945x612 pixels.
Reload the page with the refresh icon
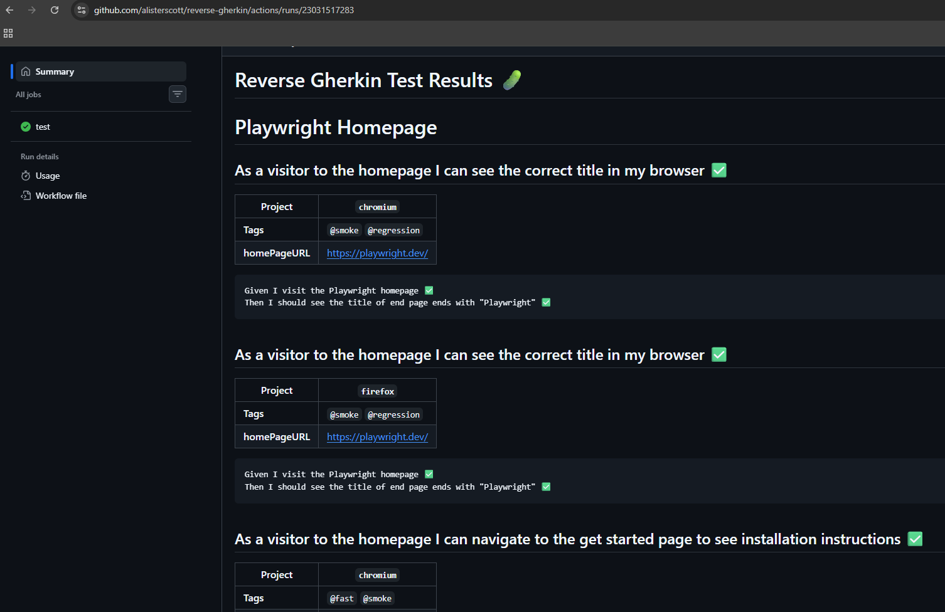[55, 10]
